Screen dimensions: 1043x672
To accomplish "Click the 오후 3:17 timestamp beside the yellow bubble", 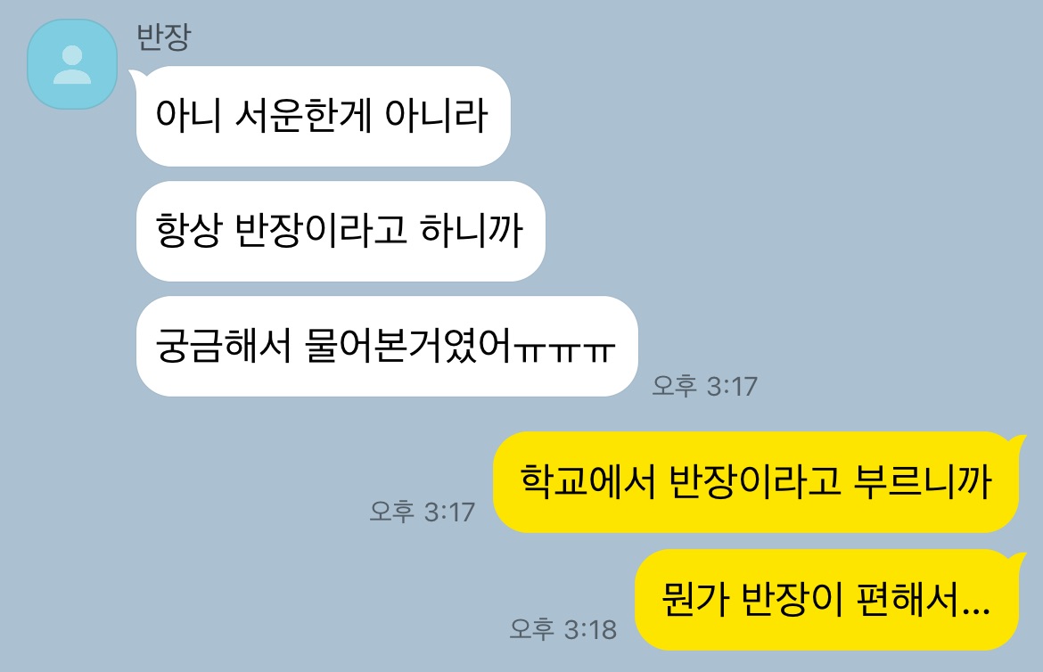I will (423, 512).
